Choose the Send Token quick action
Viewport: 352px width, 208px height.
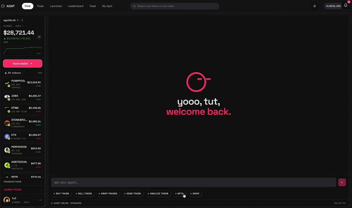pos(133,194)
